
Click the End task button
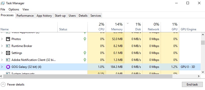pyautogui.click(x=192, y=85)
